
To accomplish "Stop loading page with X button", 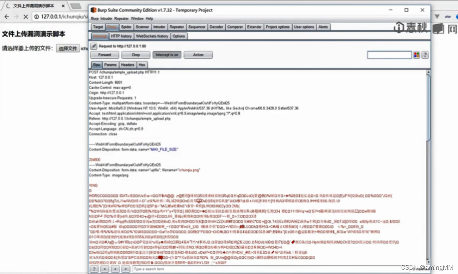I will (x=26, y=17).
